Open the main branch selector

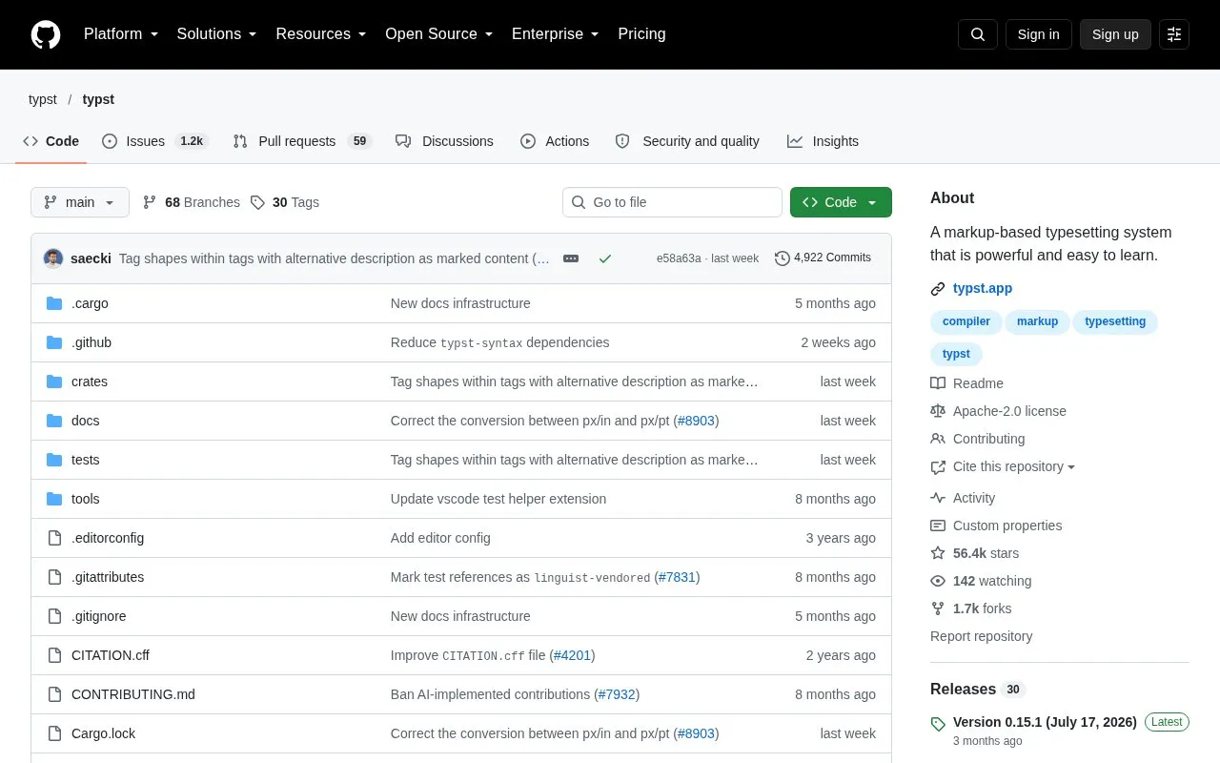point(80,202)
